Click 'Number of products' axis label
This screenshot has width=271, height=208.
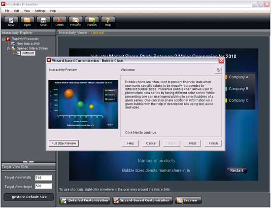point(156,161)
